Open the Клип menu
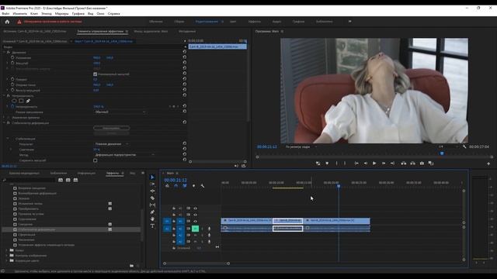 (34, 14)
